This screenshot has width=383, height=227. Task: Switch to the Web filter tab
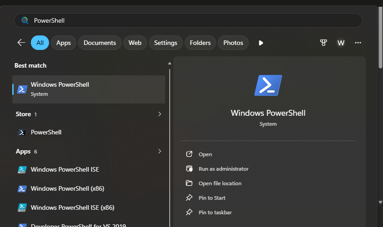(135, 43)
